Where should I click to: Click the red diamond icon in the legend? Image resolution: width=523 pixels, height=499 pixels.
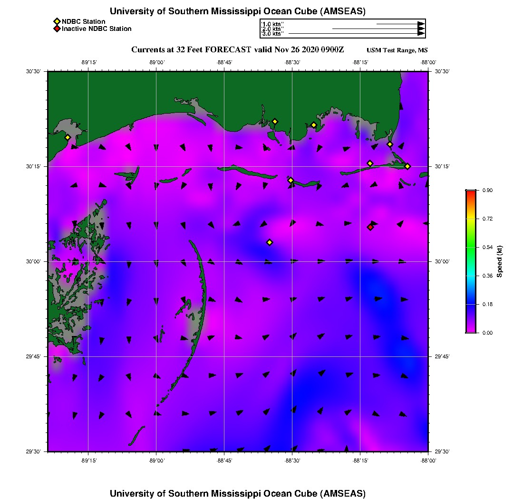pos(57,29)
